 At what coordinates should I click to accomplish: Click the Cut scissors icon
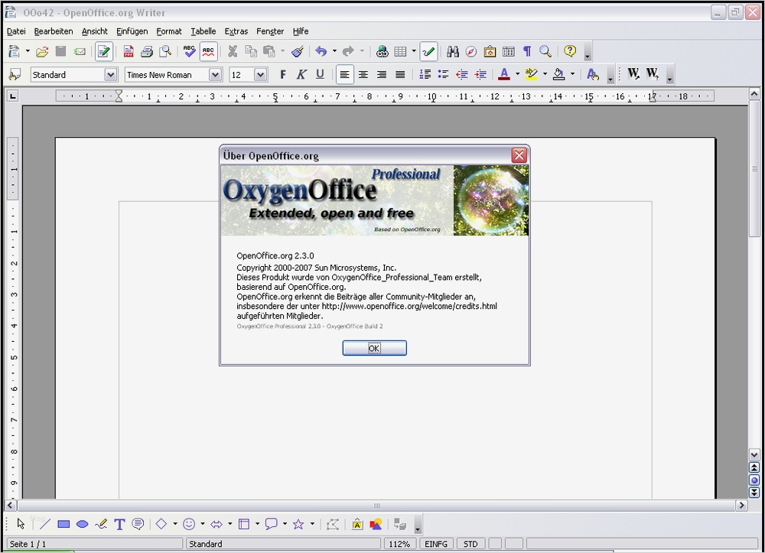pos(233,51)
